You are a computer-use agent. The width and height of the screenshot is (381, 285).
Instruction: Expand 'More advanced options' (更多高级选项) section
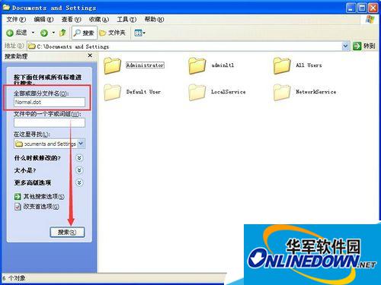(79, 182)
